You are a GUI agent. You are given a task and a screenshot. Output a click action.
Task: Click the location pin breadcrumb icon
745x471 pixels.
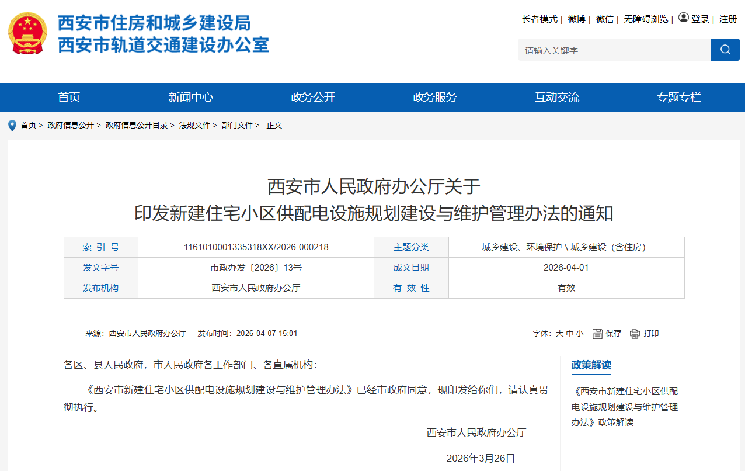click(x=12, y=126)
